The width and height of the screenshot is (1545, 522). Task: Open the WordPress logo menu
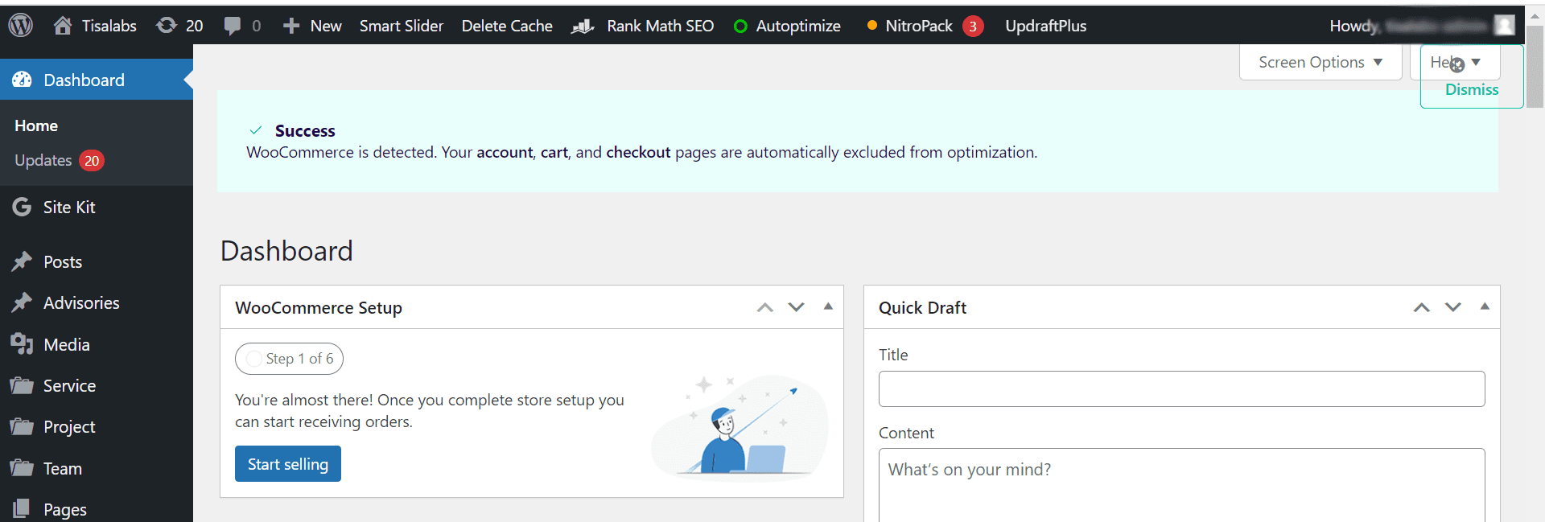click(x=20, y=26)
